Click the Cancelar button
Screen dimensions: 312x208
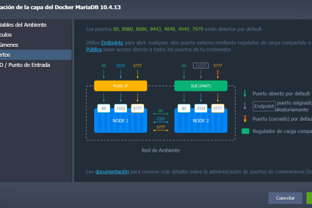[x=285, y=198]
